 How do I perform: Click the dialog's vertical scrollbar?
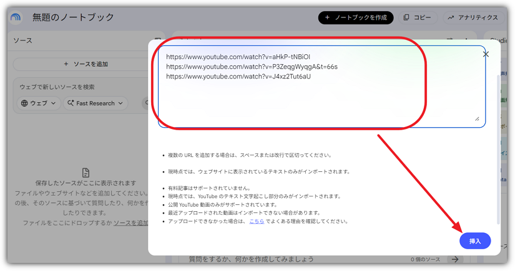498,149
